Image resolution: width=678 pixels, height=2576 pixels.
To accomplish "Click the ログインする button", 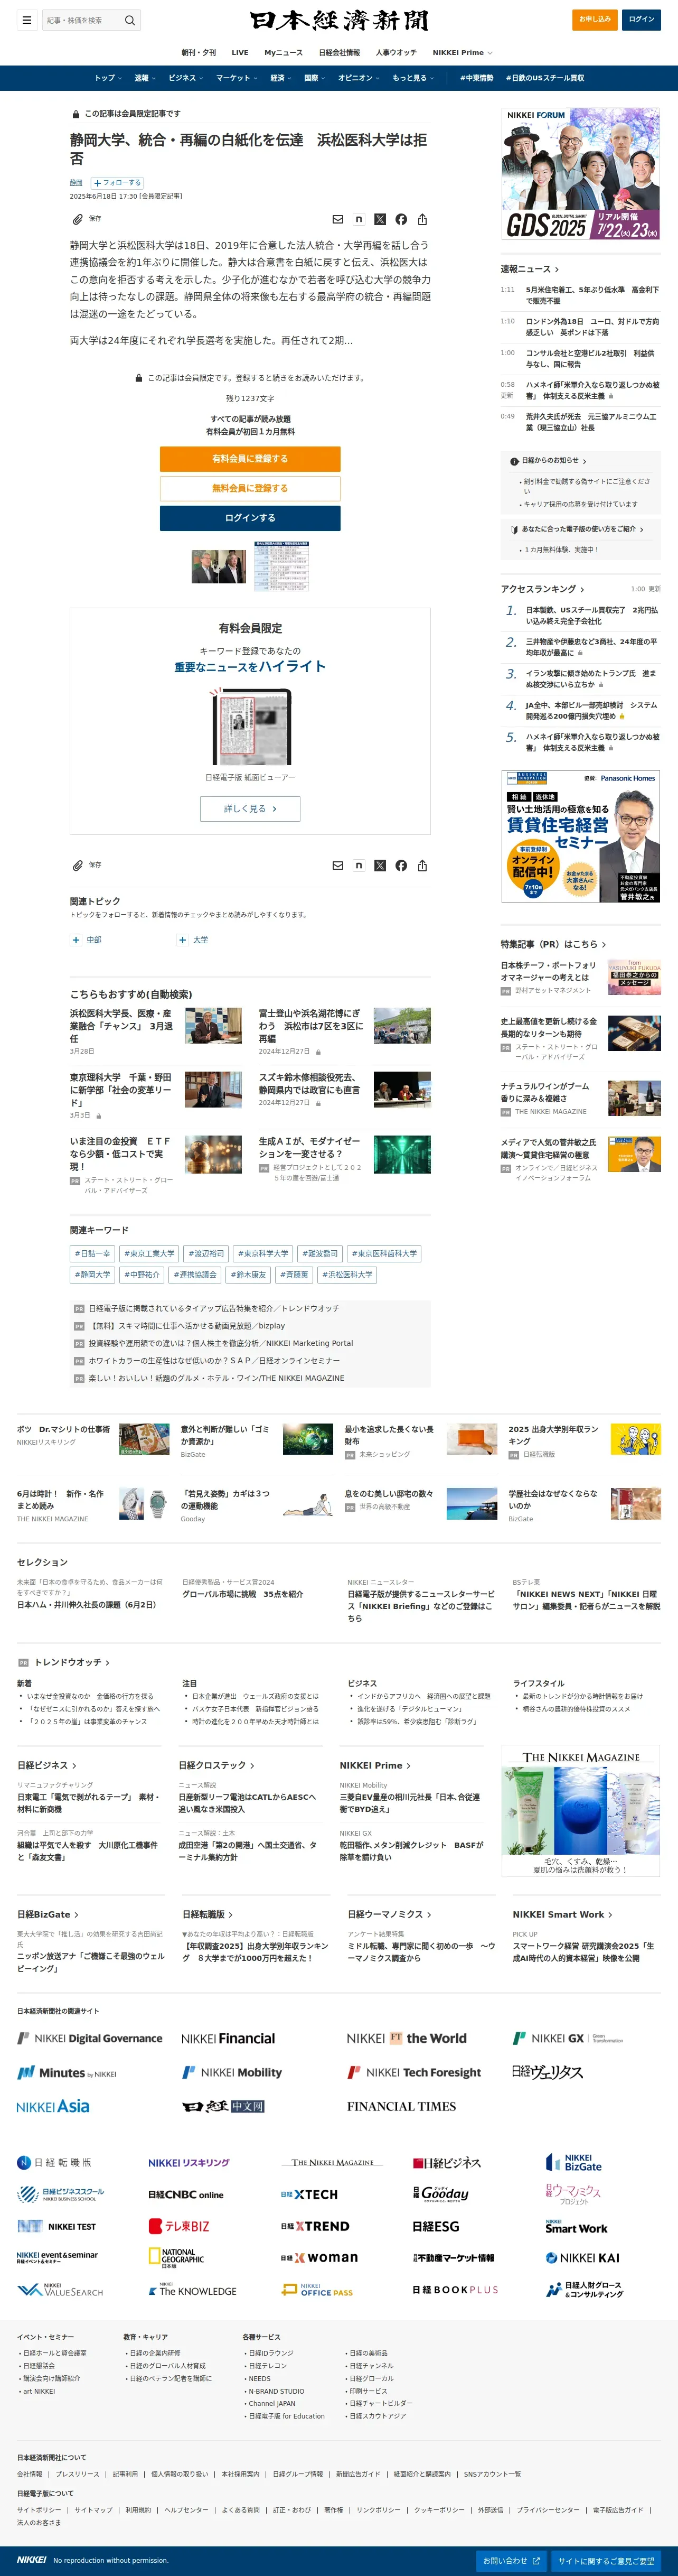I will click(x=250, y=518).
